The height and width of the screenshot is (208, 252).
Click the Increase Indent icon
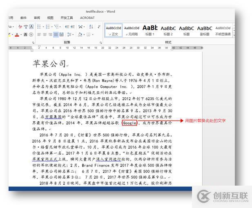(72, 26)
